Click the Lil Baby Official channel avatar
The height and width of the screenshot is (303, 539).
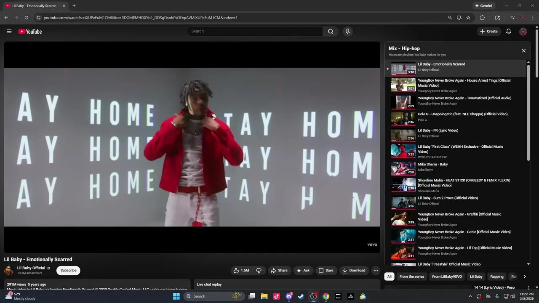click(x=8, y=271)
